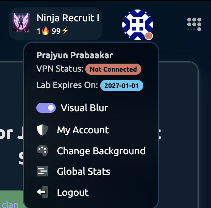Click the Prajyun Prabaakar username text

pos(75,55)
